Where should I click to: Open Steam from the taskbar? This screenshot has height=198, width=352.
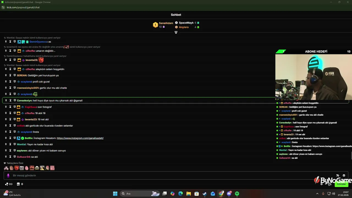click(x=205, y=194)
